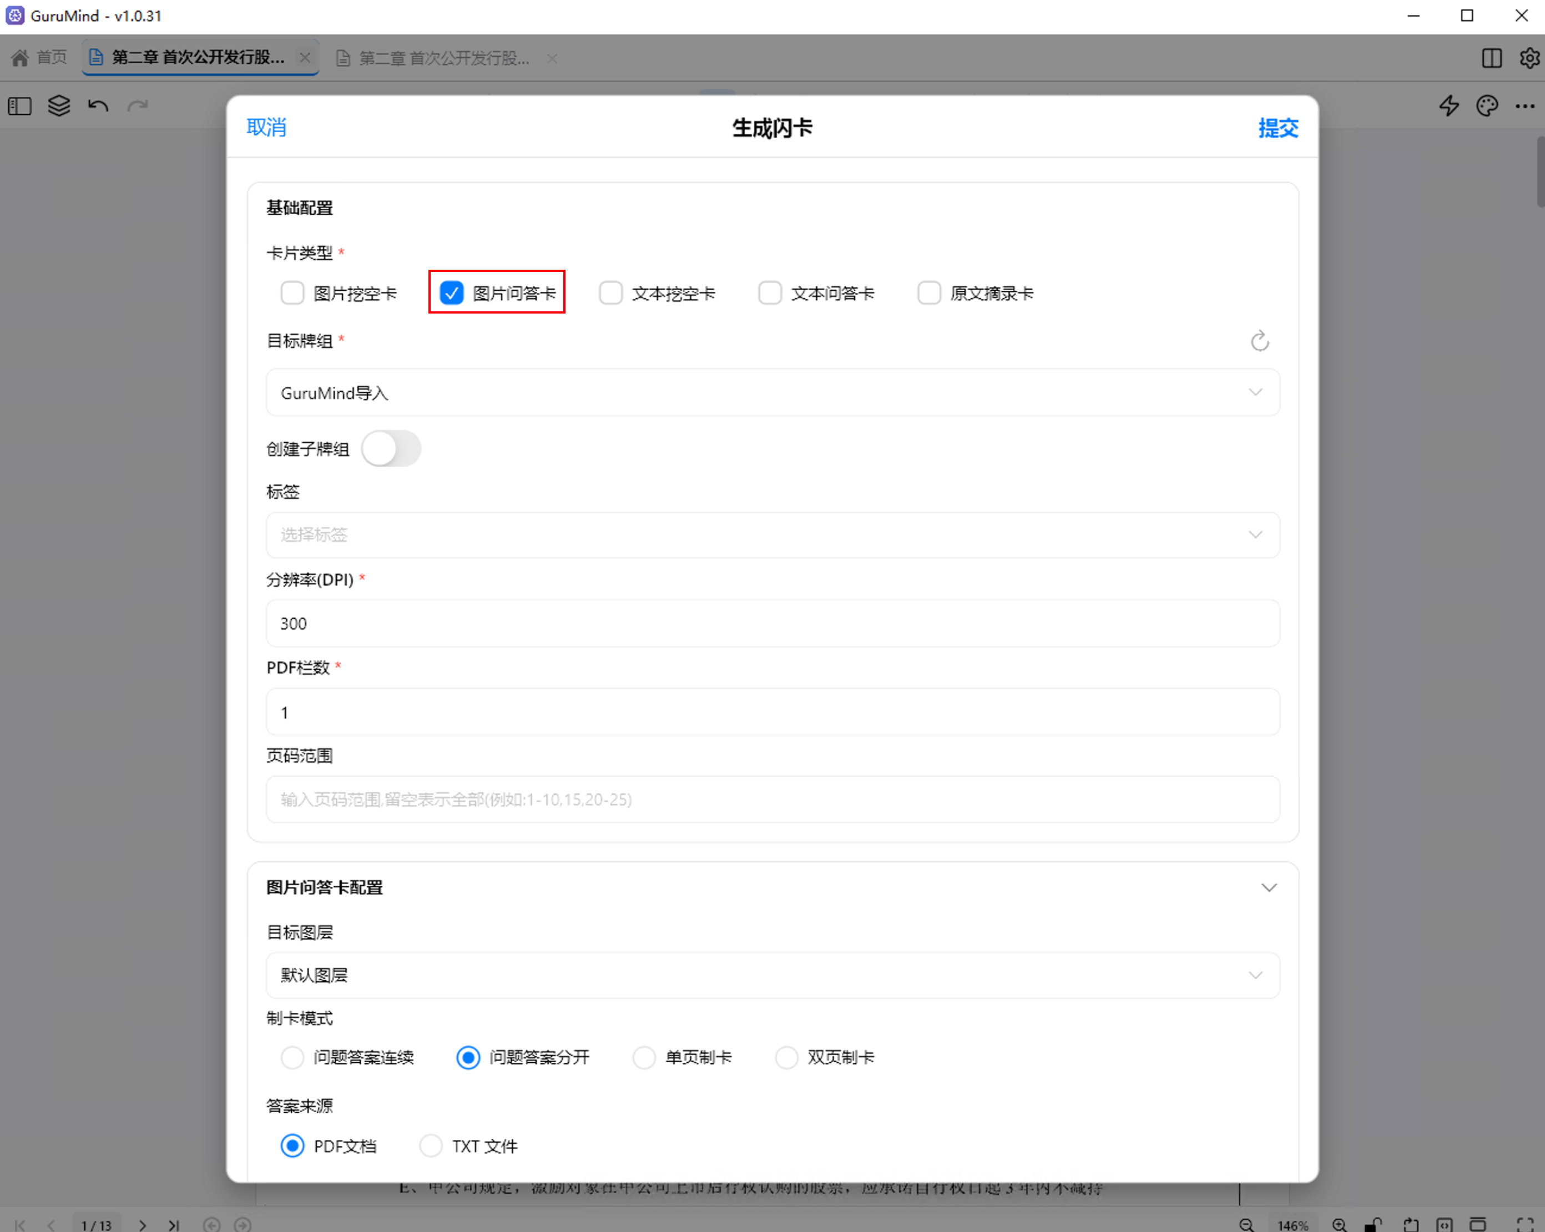The width and height of the screenshot is (1545, 1232).
Task: Open the 选择标签 tag dropdown
Action: coord(772,534)
